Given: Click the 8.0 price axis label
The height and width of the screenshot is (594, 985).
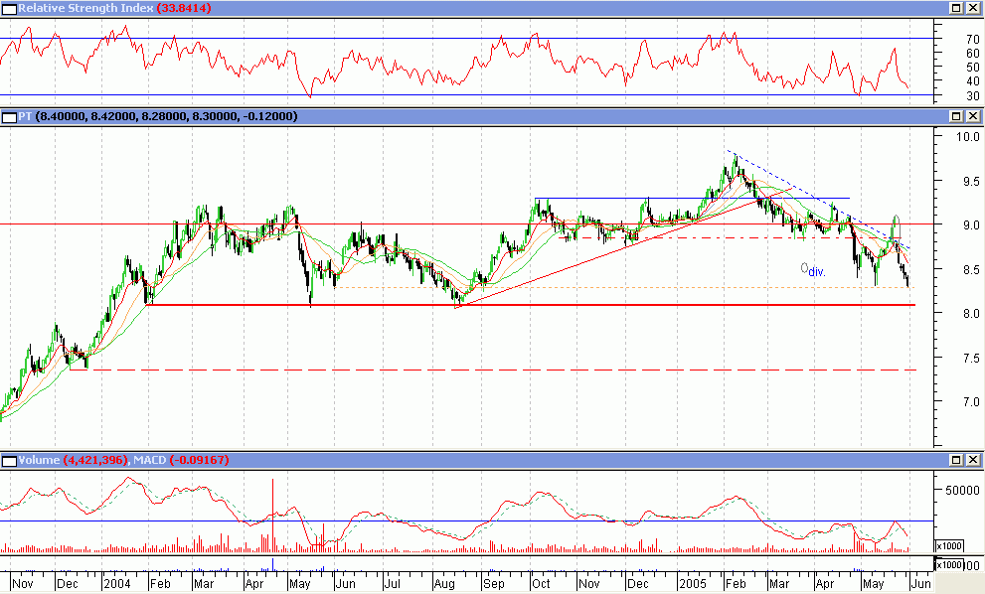Looking at the screenshot, I should coord(971,314).
